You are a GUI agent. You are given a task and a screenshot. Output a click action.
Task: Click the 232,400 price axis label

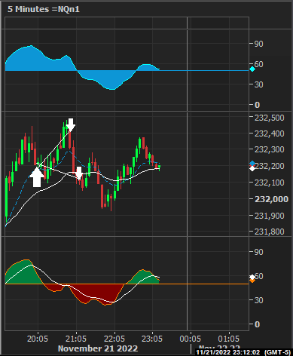270,133
